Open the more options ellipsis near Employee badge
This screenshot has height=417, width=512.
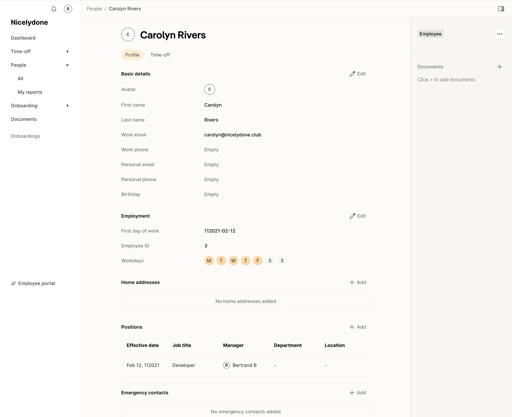coord(499,34)
